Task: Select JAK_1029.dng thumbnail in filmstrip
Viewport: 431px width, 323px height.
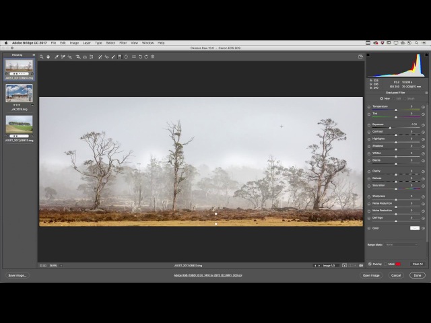Action: (x=19, y=94)
